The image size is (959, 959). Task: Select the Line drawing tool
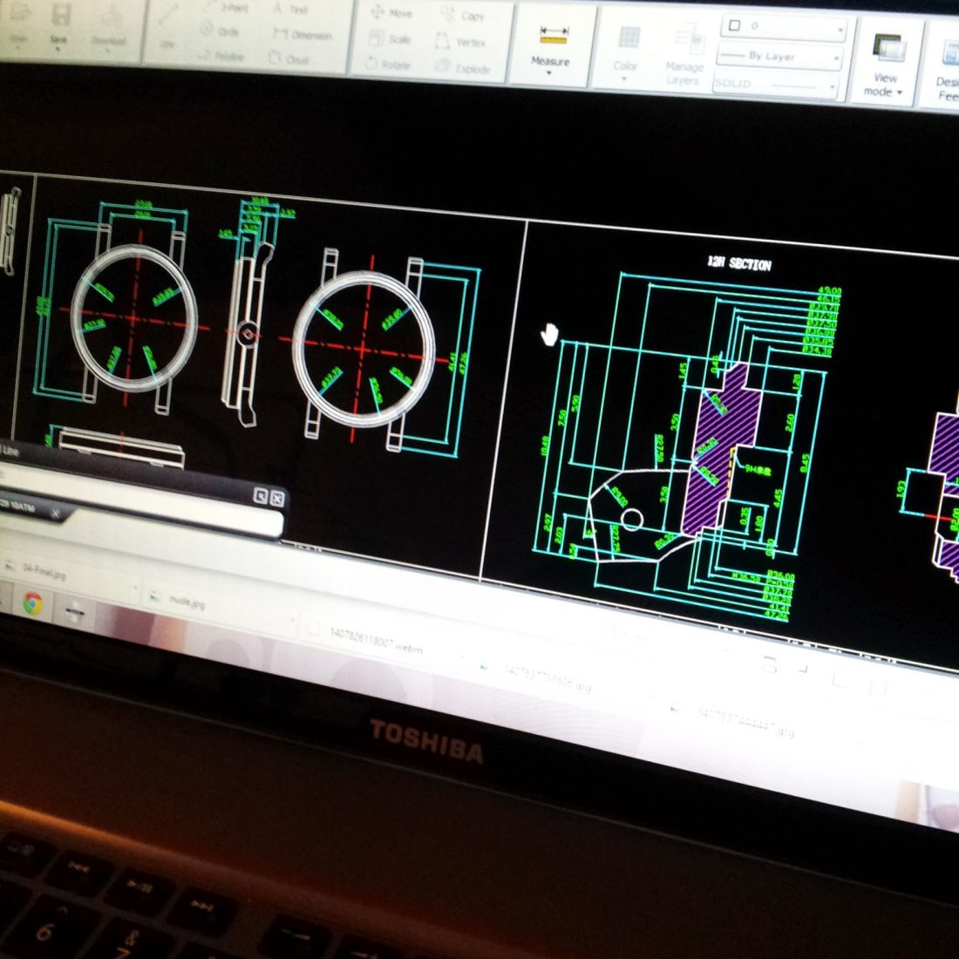click(x=167, y=27)
